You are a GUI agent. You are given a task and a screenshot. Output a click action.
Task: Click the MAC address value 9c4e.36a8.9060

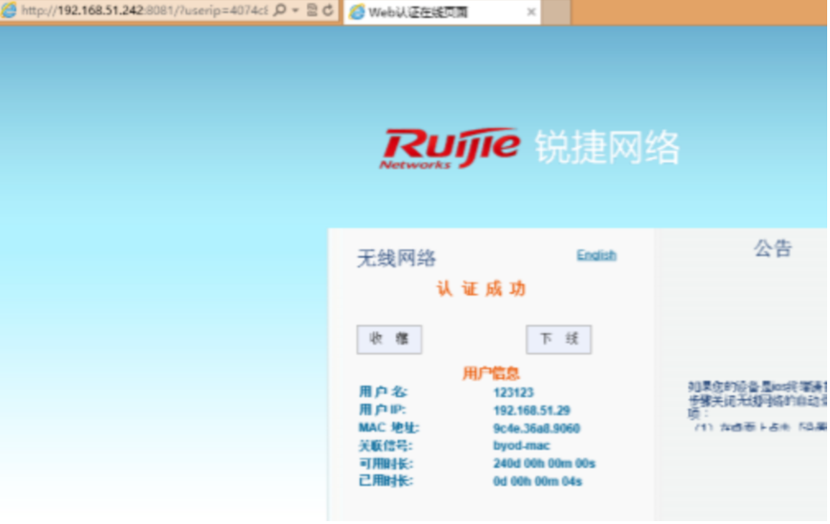tap(536, 429)
